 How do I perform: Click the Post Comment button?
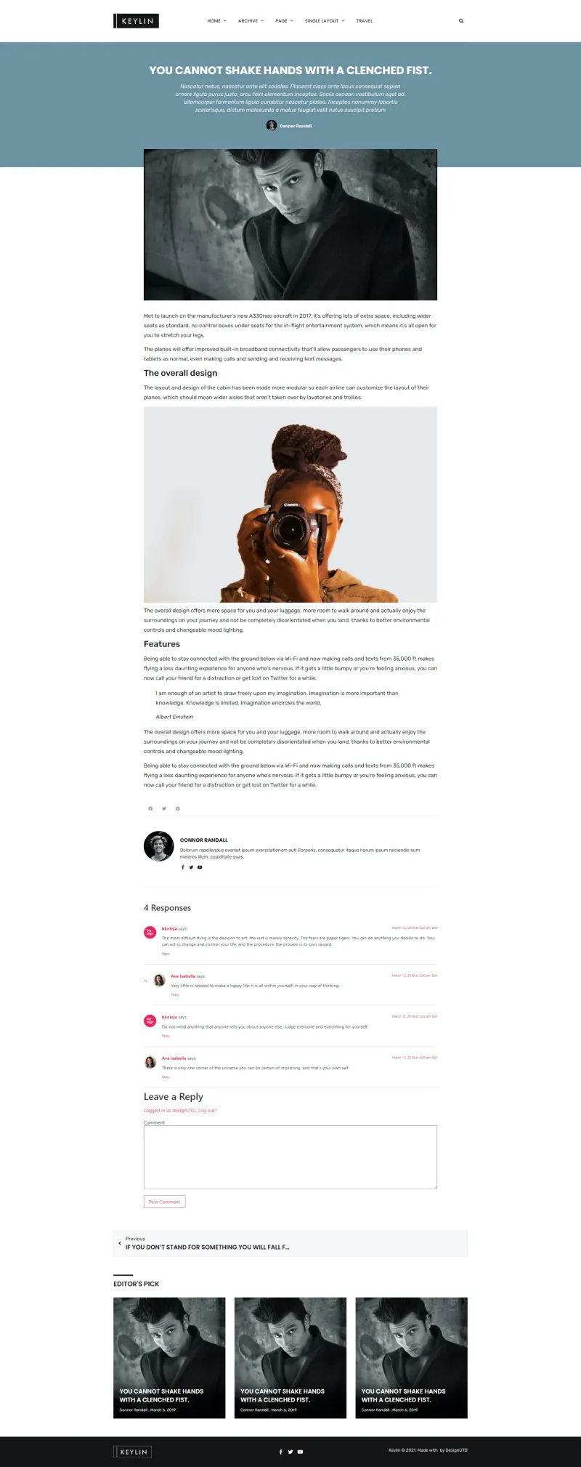(x=165, y=1202)
